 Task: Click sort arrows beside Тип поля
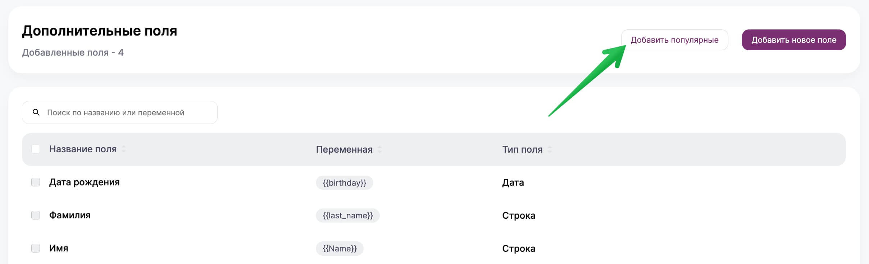point(550,149)
